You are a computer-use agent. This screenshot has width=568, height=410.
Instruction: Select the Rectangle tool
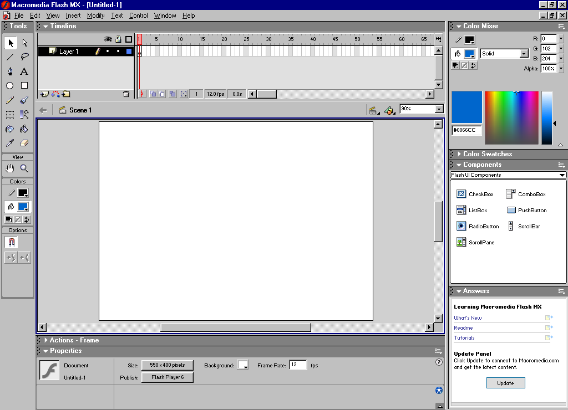[24, 86]
